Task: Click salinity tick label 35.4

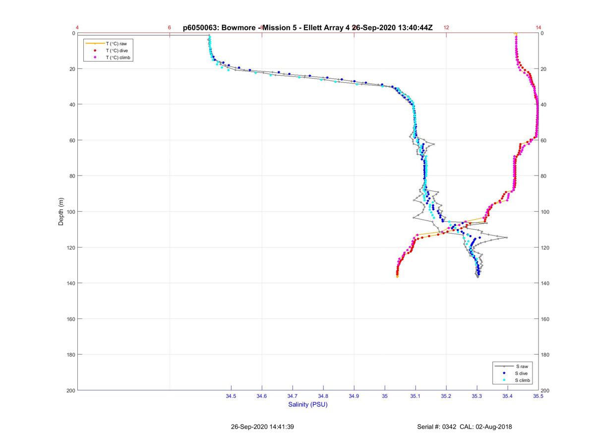Action: coord(508,396)
